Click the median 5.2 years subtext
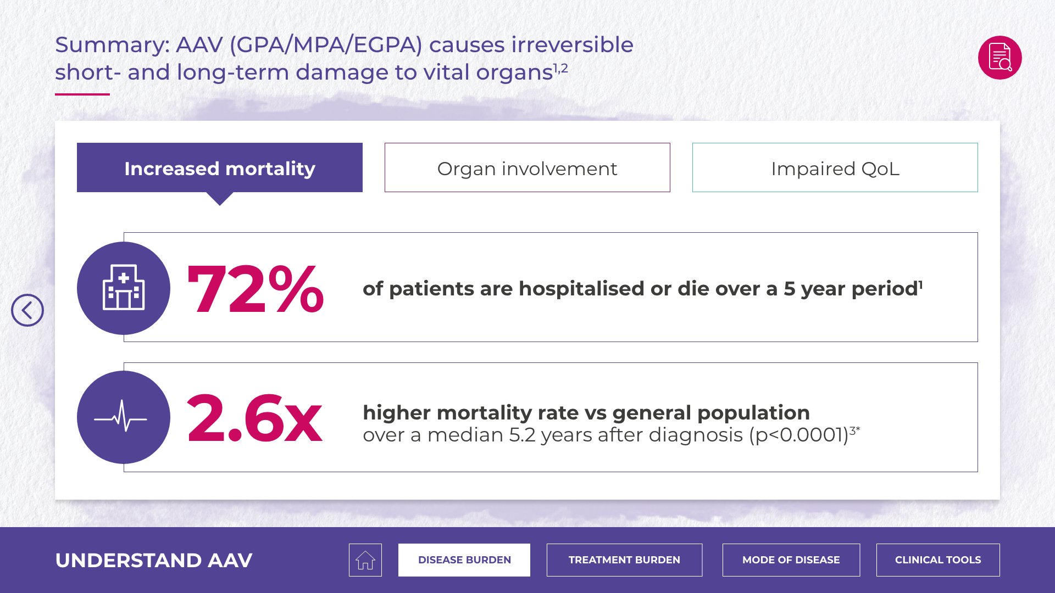Screen dimensions: 1055x593 pos(604,435)
